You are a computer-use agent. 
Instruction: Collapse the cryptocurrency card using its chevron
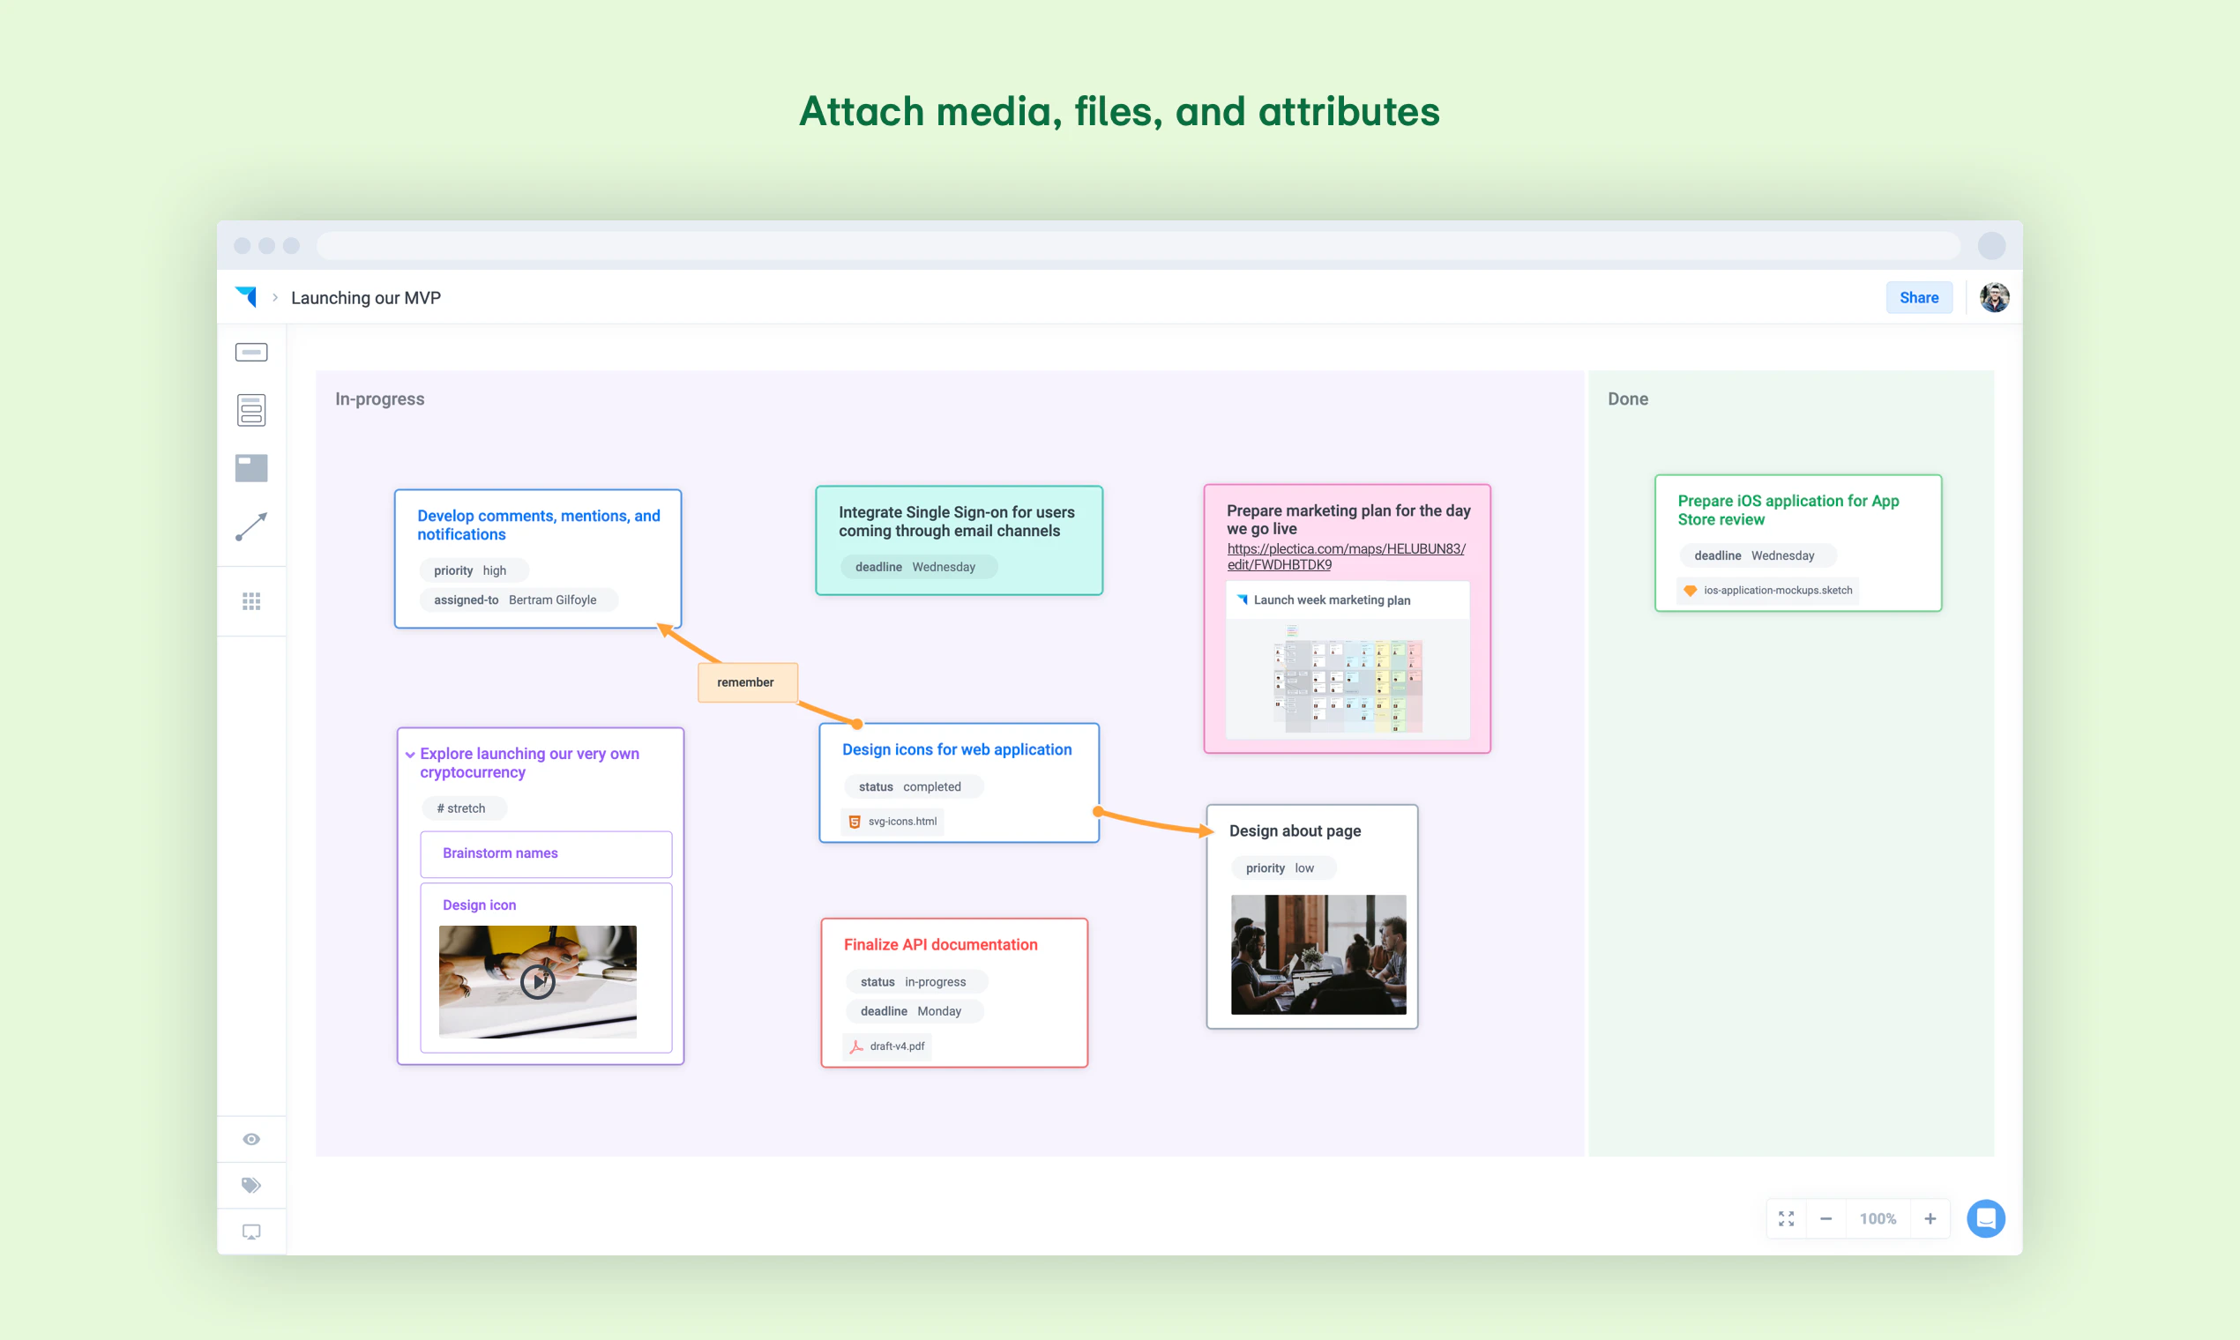coord(412,754)
